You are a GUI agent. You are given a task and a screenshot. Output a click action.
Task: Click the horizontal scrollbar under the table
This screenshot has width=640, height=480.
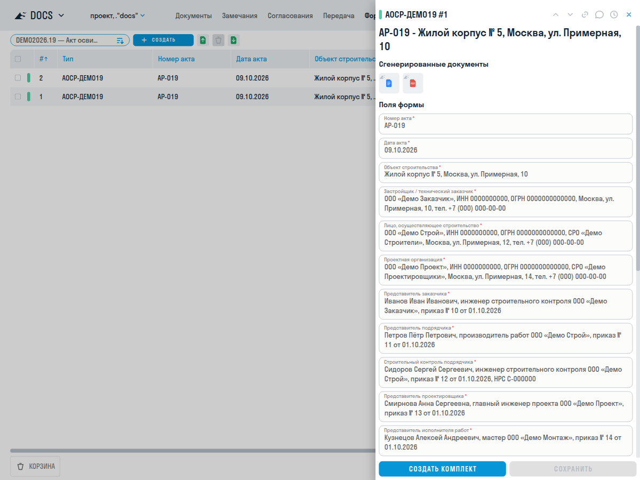(193, 451)
